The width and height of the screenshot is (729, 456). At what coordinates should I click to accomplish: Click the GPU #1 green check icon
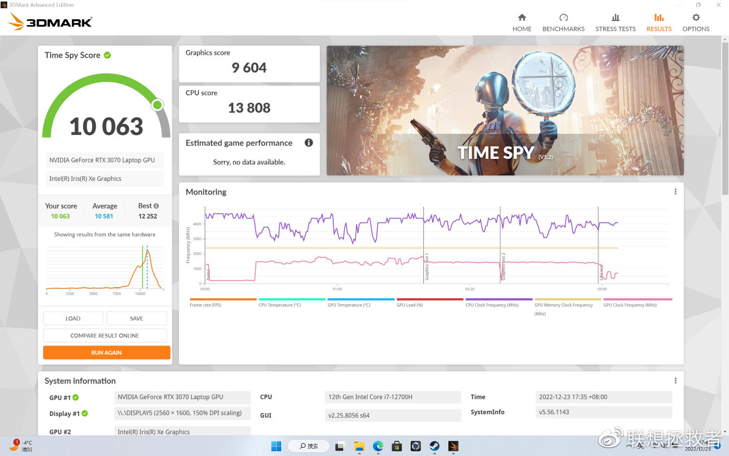[76, 398]
